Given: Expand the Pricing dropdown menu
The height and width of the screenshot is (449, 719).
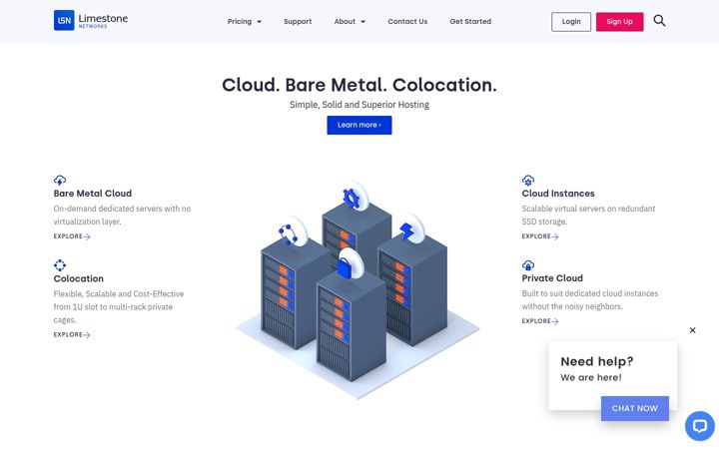Looking at the screenshot, I should click(245, 22).
